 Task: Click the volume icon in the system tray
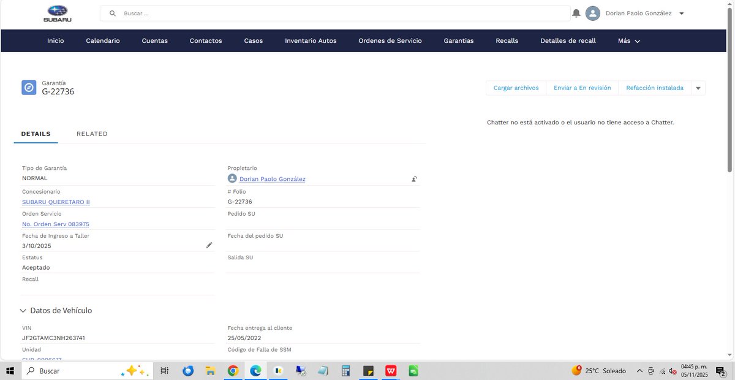tap(673, 371)
